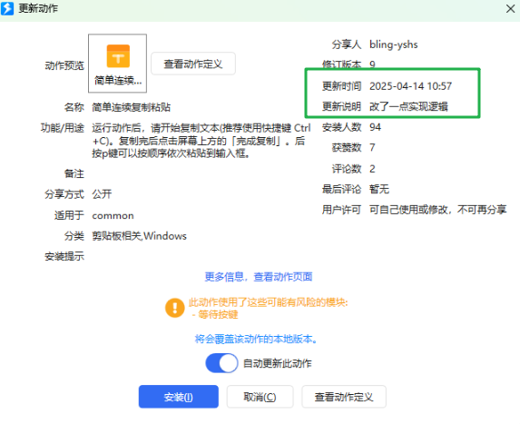Click the action name 简单连续复制粘贴

(132, 107)
